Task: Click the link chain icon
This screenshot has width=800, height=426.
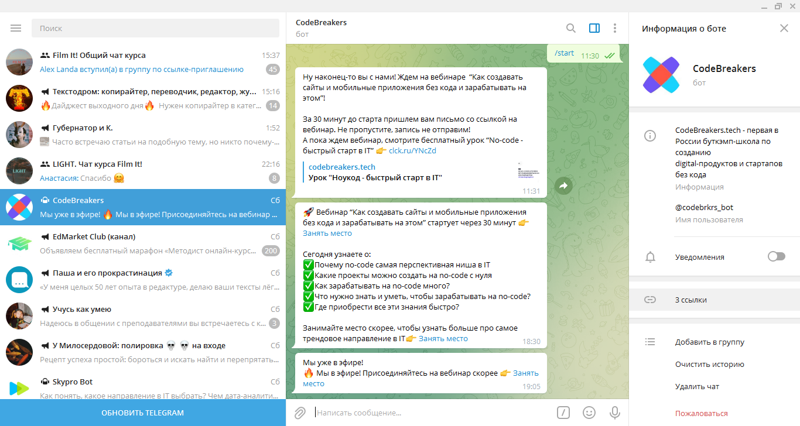Action: (649, 300)
